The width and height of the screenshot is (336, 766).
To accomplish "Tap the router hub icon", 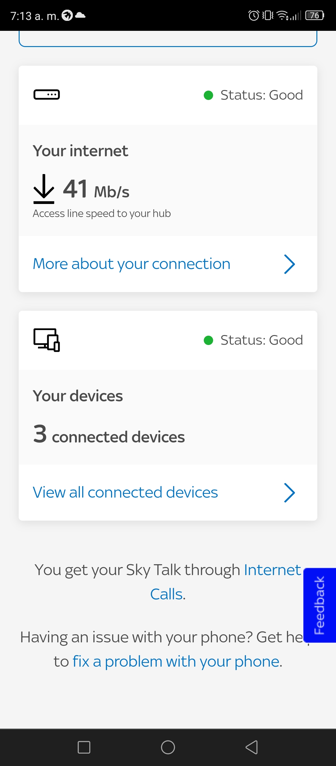I will [x=47, y=94].
